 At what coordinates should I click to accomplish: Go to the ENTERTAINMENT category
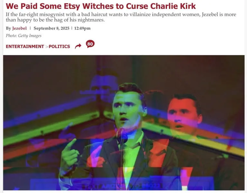pyautogui.click(x=25, y=46)
